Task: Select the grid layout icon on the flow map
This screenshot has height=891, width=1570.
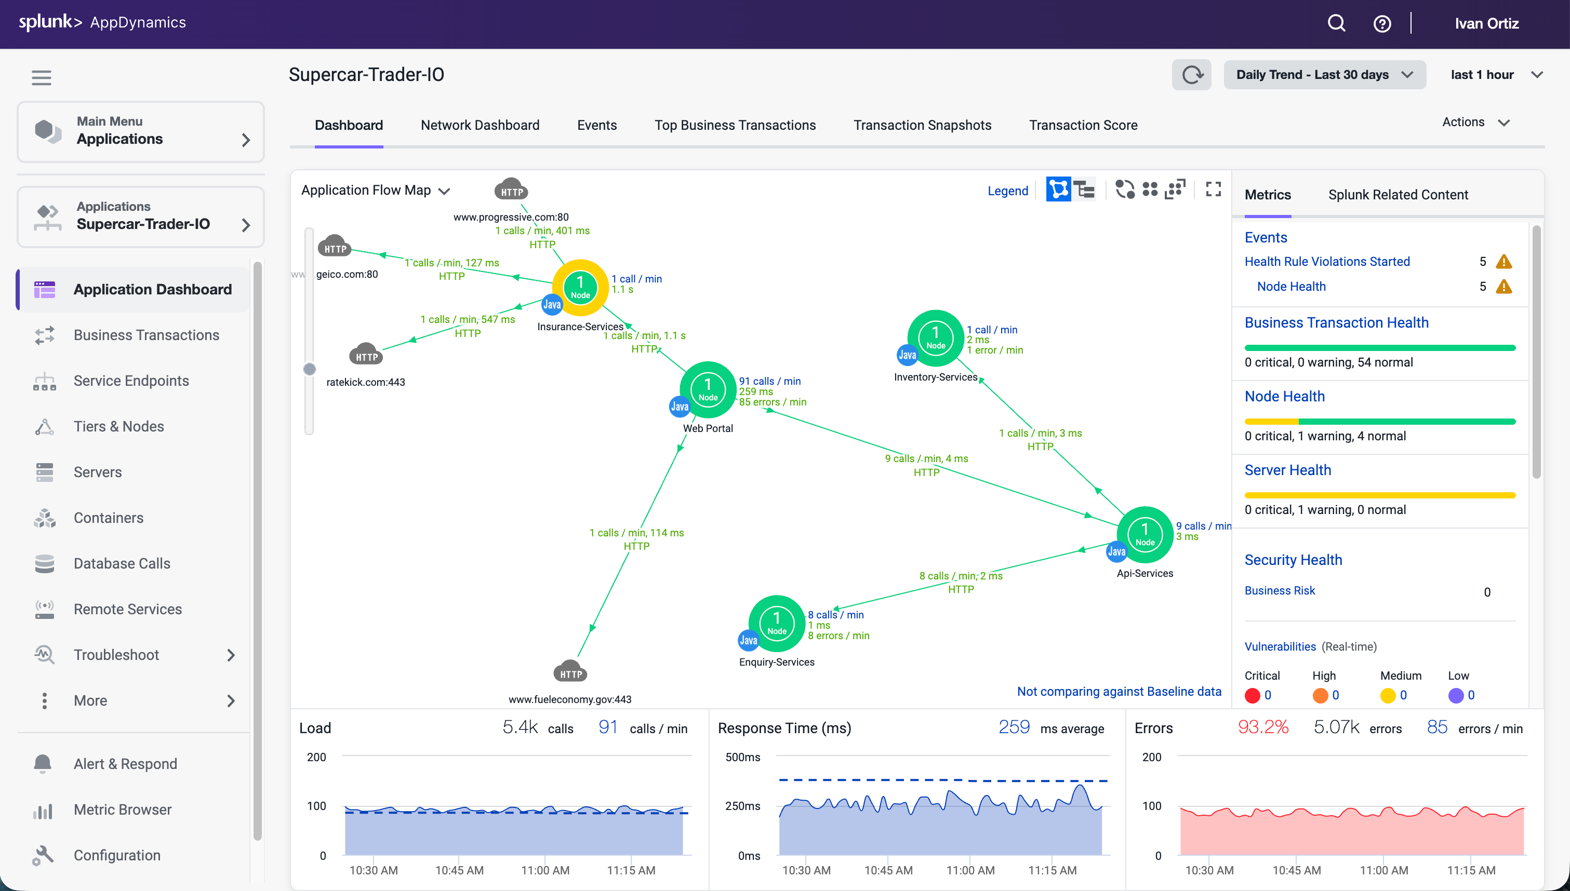Action: click(x=1151, y=191)
